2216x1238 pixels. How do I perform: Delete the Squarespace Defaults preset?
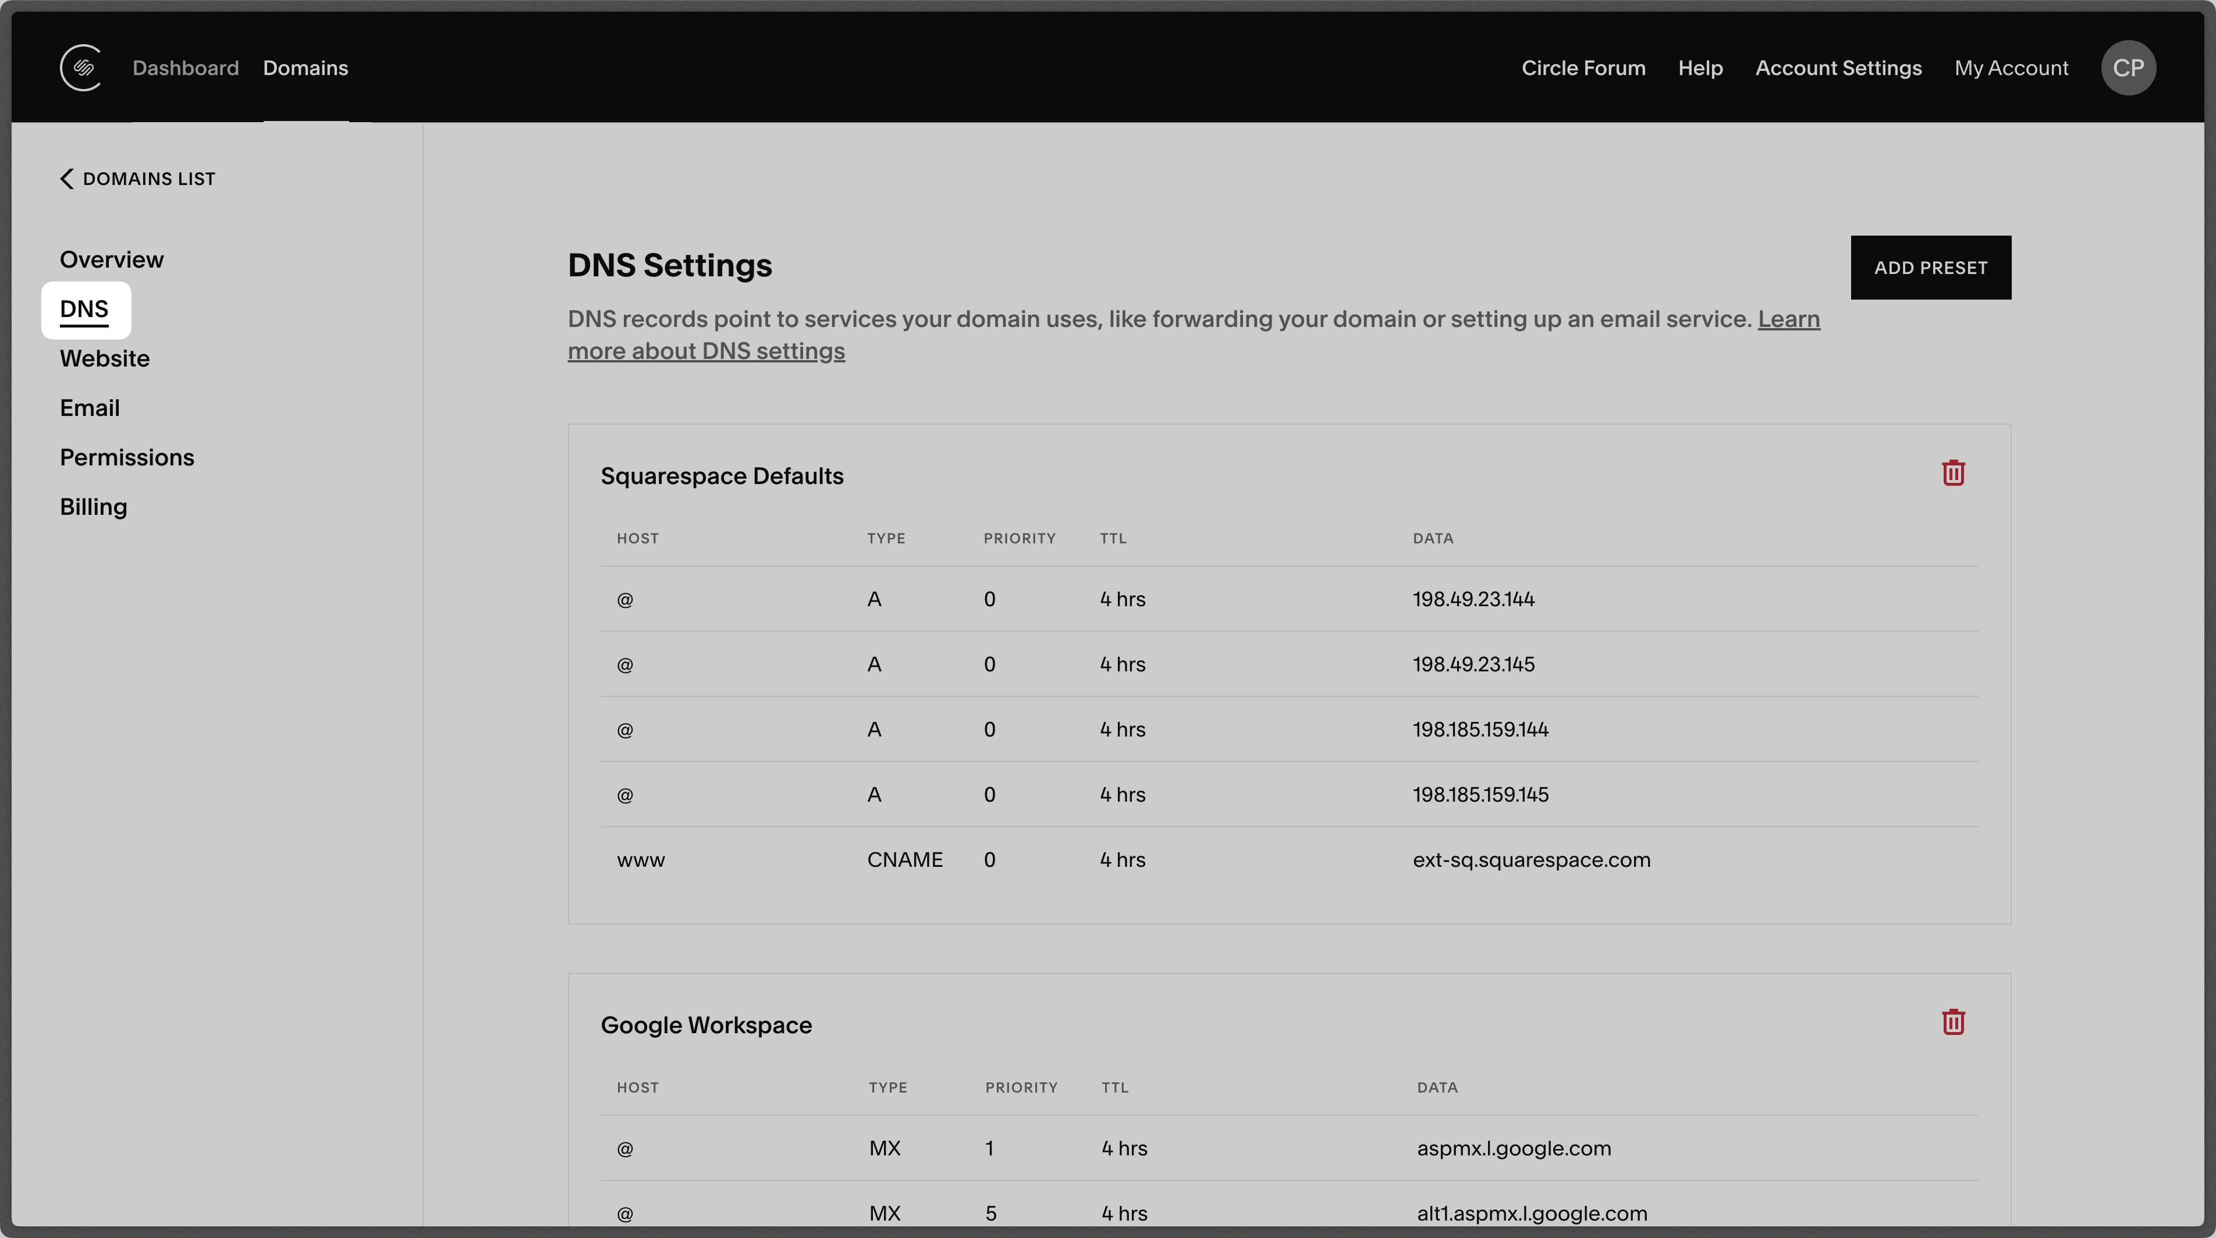[1953, 473]
